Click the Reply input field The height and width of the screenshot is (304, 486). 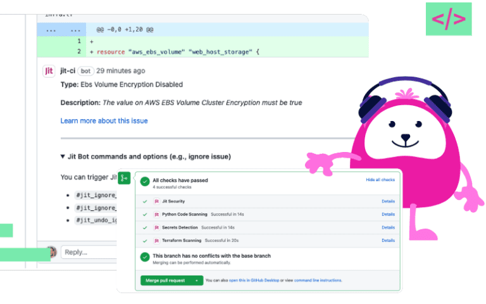[x=89, y=252]
